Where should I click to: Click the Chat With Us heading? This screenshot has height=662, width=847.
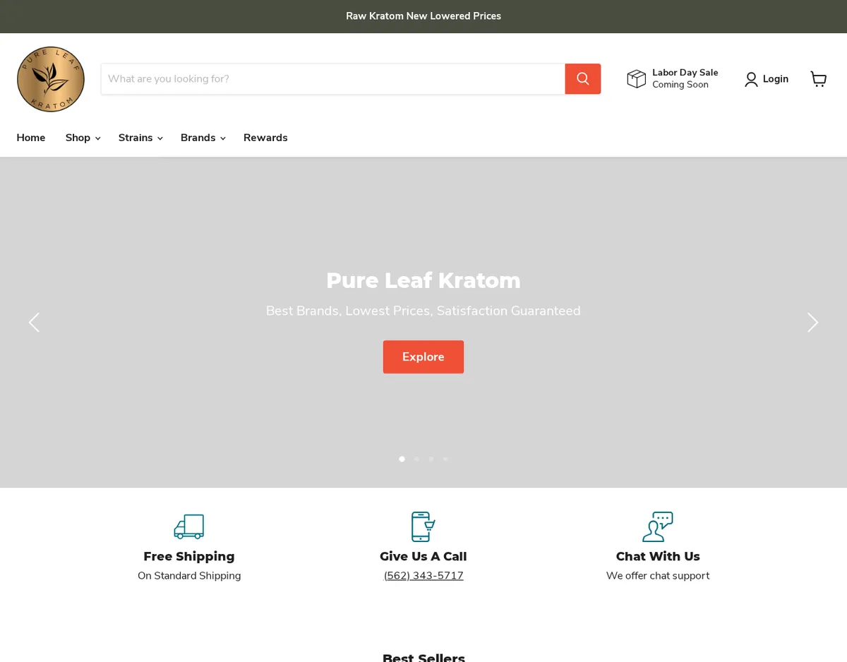658,556
